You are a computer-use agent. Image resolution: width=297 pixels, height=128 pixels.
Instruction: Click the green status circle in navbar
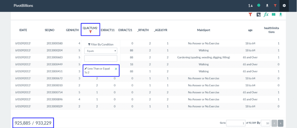coord(259,6)
